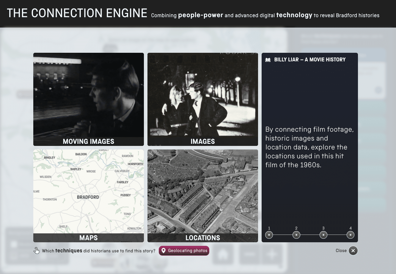Jump to story step 2 dot
396x274 pixels.
(x=296, y=235)
